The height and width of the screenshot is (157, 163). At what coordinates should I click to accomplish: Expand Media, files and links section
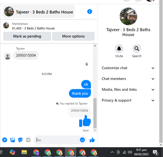[128, 89]
